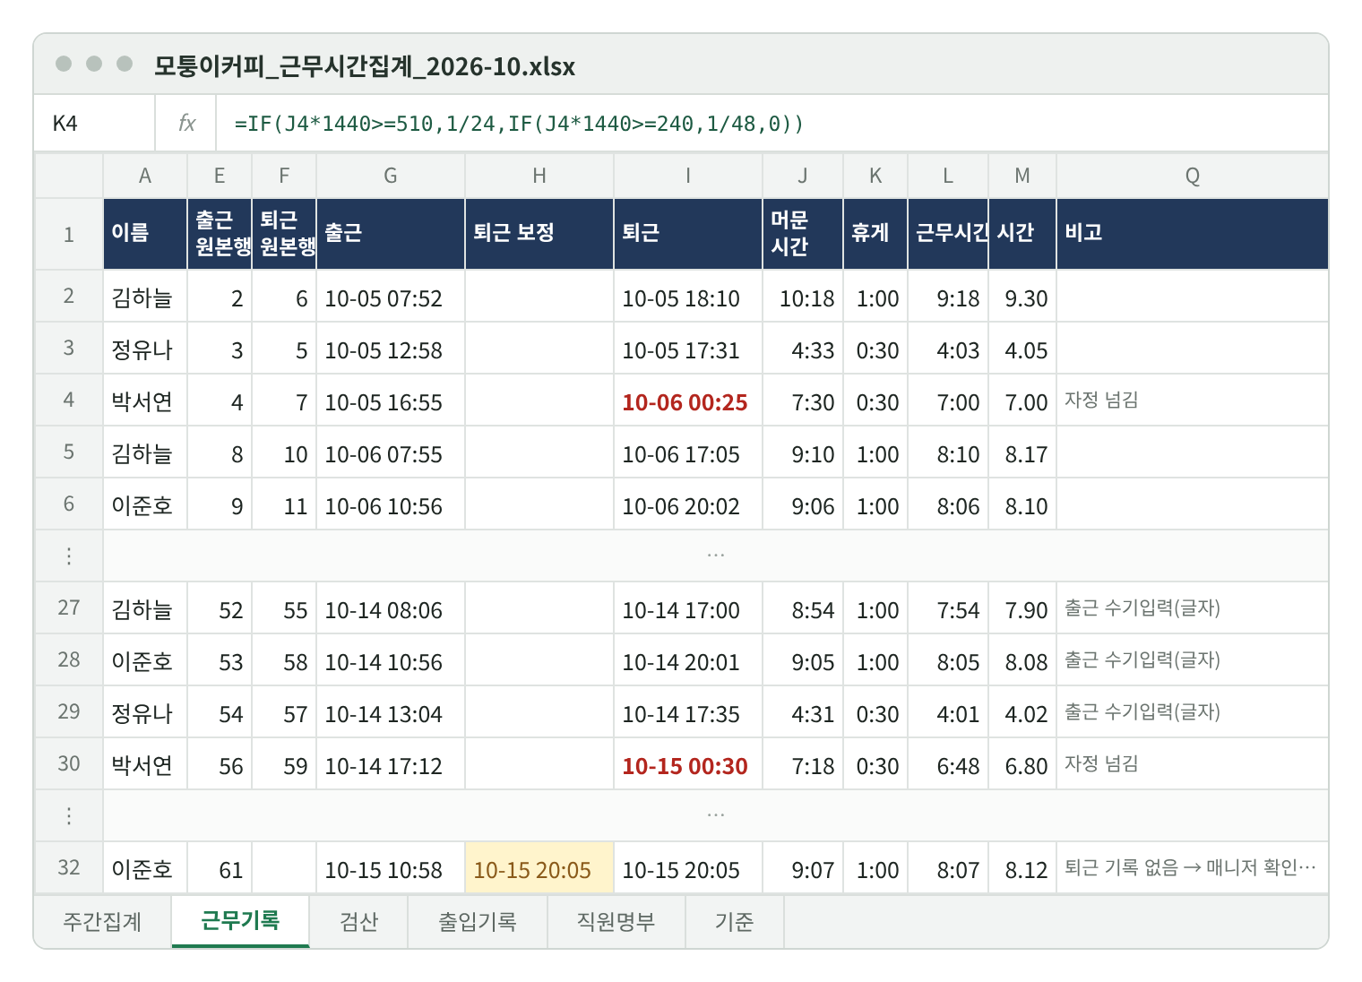
Task: Open the 출입기록 sheet tab
Action: pyautogui.click(x=478, y=922)
